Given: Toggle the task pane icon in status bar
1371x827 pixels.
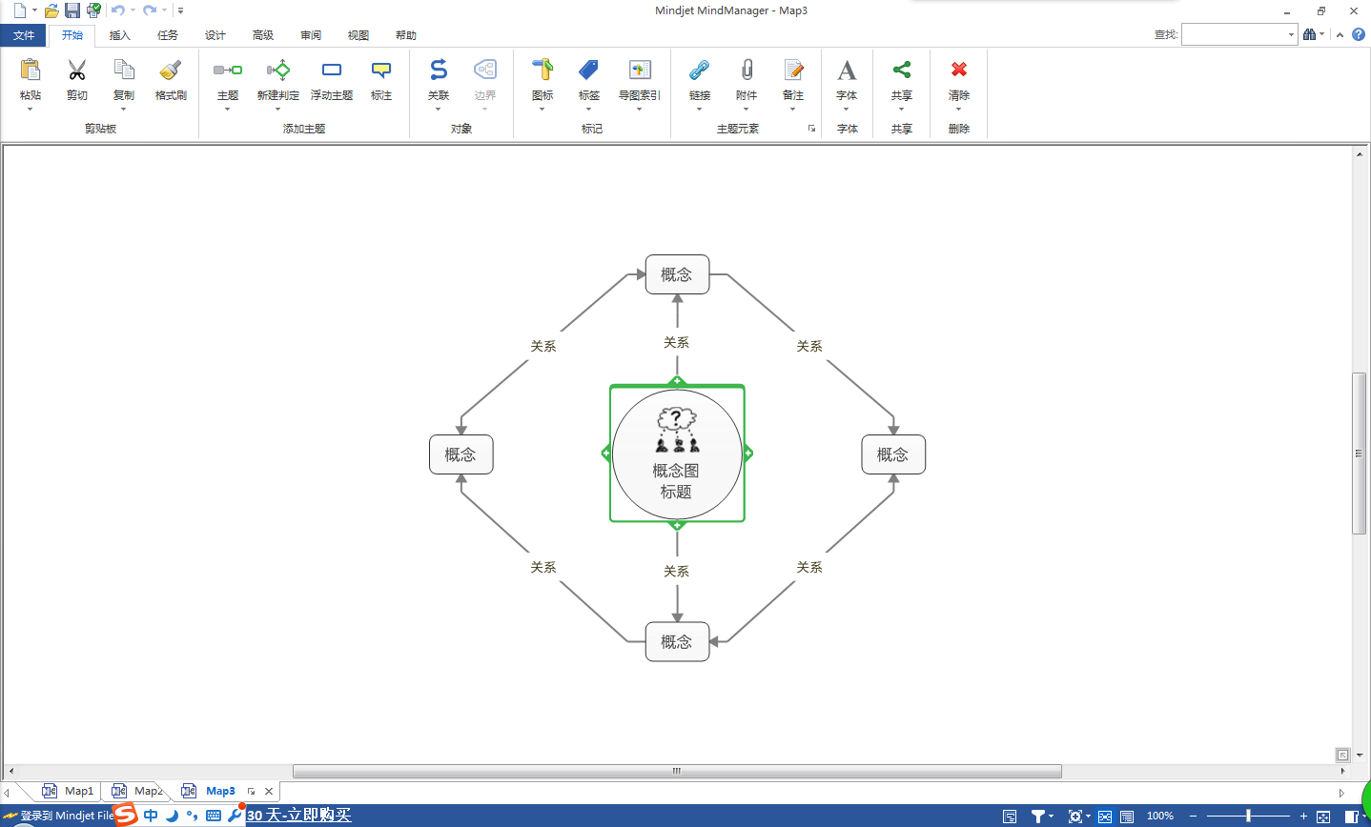Looking at the screenshot, I should [x=1352, y=817].
